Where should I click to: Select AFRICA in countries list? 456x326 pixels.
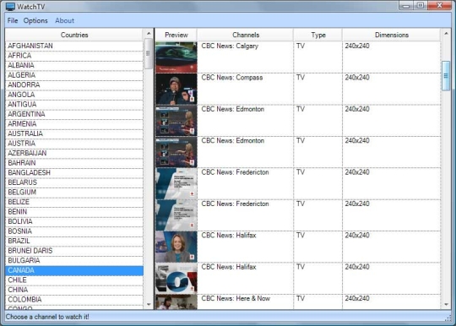click(x=74, y=56)
